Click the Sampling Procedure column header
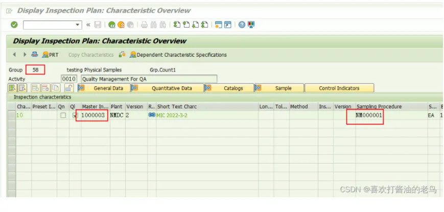Screen dimensions: 444x212 pyautogui.click(x=391, y=107)
